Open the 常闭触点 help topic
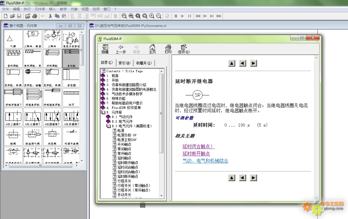 tap(124, 149)
